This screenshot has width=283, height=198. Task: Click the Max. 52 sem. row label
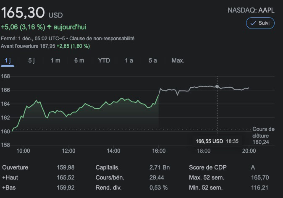point(207,177)
